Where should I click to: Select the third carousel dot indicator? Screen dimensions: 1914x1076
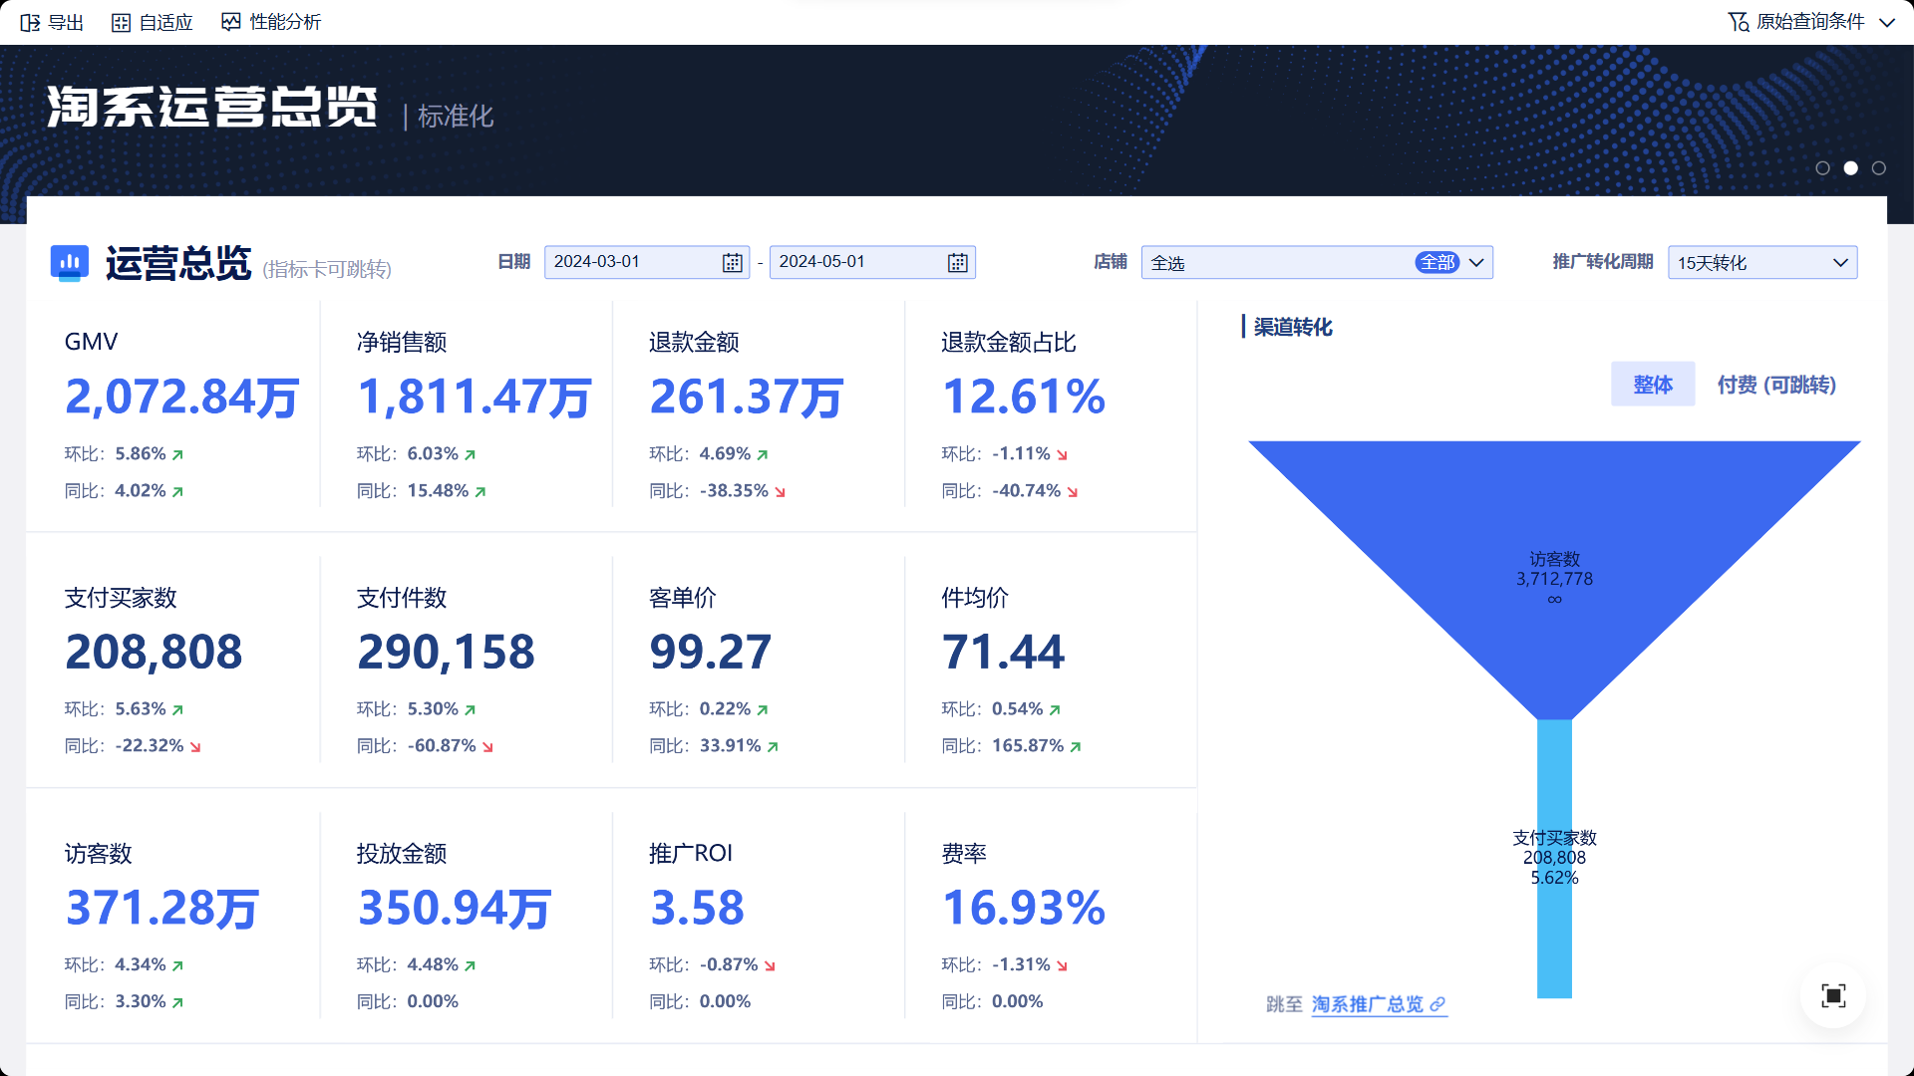click(1878, 168)
